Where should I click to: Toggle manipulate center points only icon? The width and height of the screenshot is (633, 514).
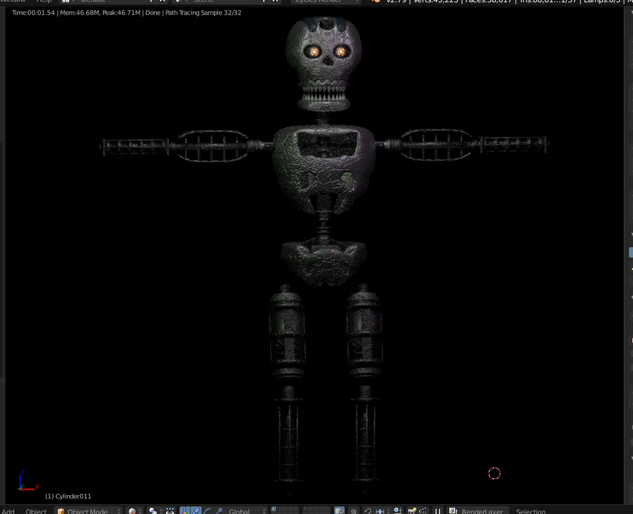click(x=170, y=510)
